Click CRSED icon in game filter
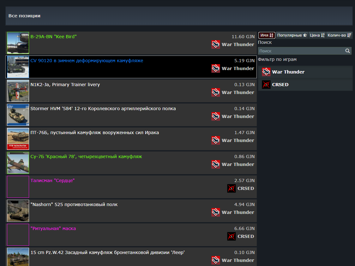This screenshot has height=266, width=355. (x=266, y=85)
